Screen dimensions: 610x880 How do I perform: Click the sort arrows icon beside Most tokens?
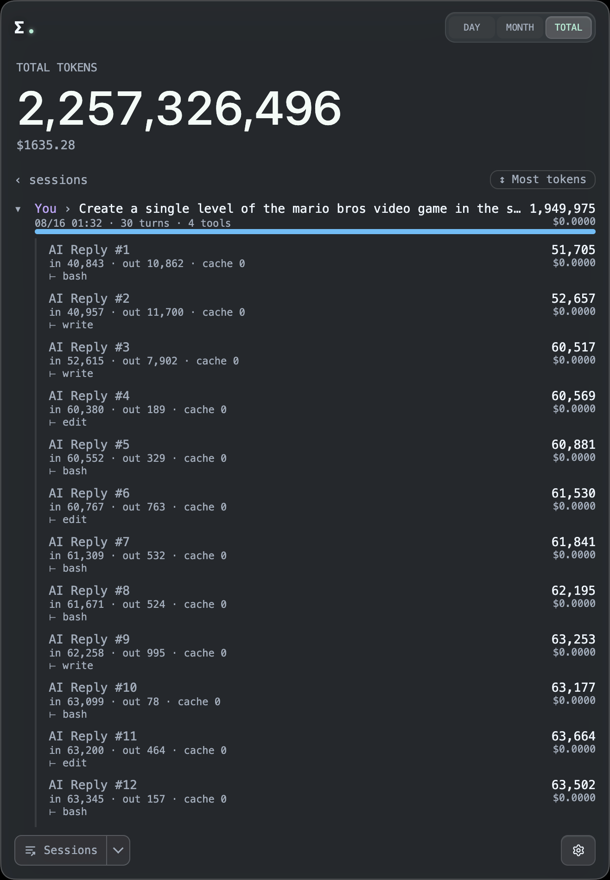(x=502, y=180)
